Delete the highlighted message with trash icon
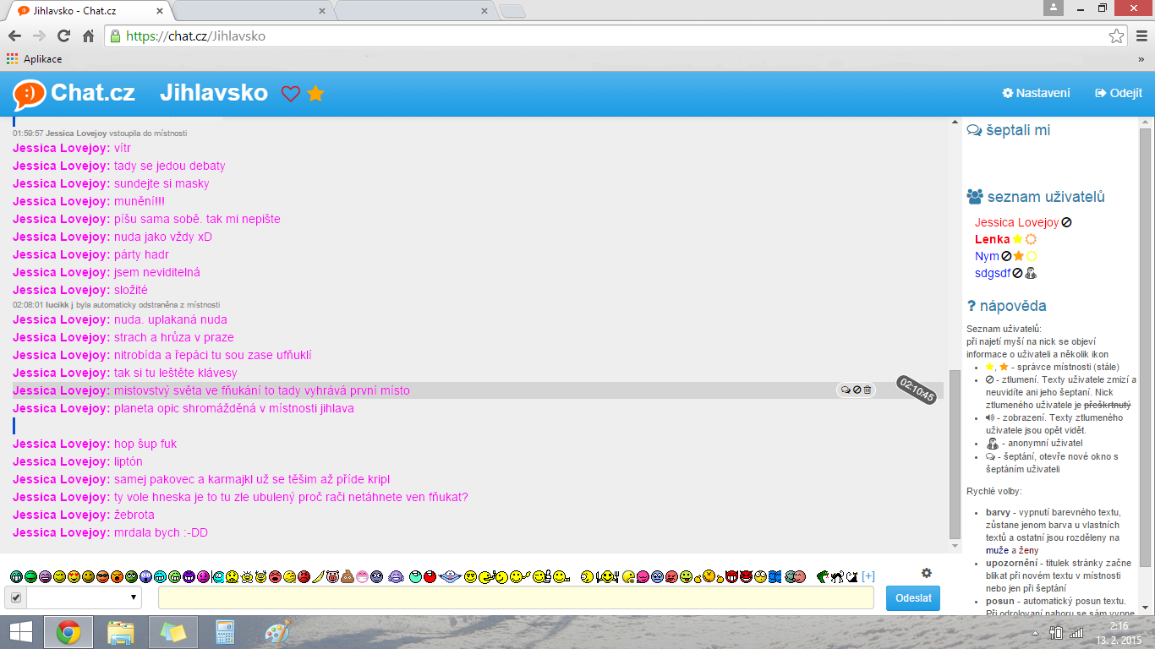The width and height of the screenshot is (1155, 649). (867, 390)
